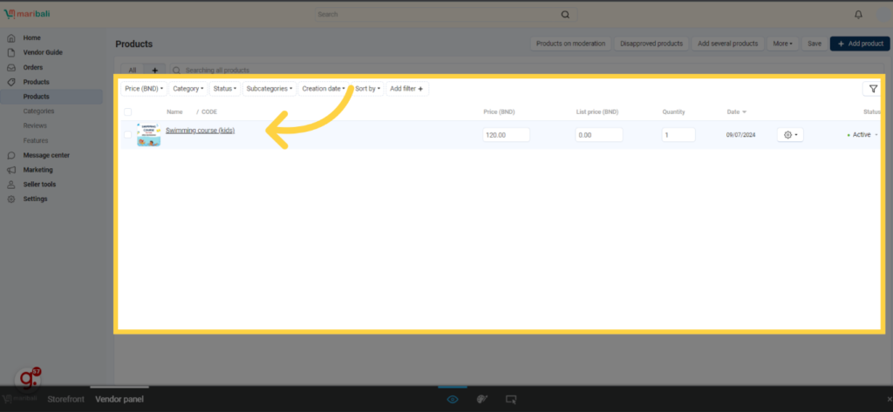Click the plus icon next to All tab
The height and width of the screenshot is (412, 893).
[155, 70]
